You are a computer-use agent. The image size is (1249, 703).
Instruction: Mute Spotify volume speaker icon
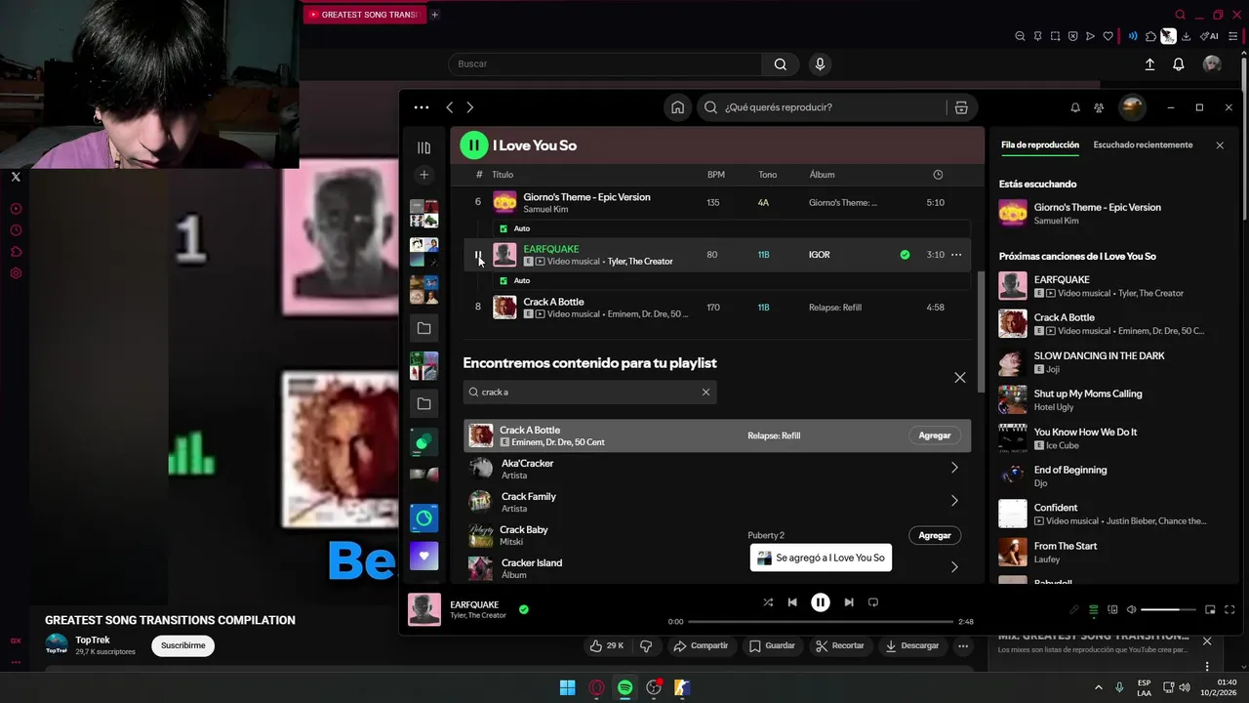click(x=1131, y=610)
